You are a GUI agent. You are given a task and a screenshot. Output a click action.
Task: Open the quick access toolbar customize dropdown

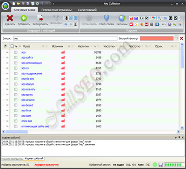click(53, 3)
